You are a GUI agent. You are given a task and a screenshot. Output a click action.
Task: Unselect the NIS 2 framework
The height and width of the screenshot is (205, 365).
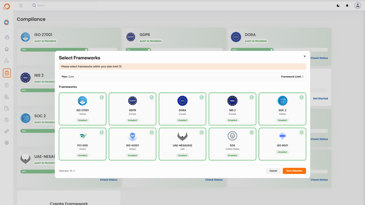(x=232, y=120)
